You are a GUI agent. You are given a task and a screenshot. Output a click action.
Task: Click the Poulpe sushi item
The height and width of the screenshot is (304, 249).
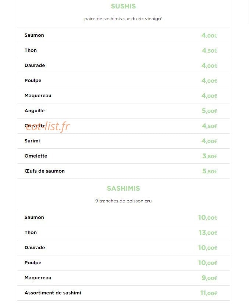coord(124,81)
